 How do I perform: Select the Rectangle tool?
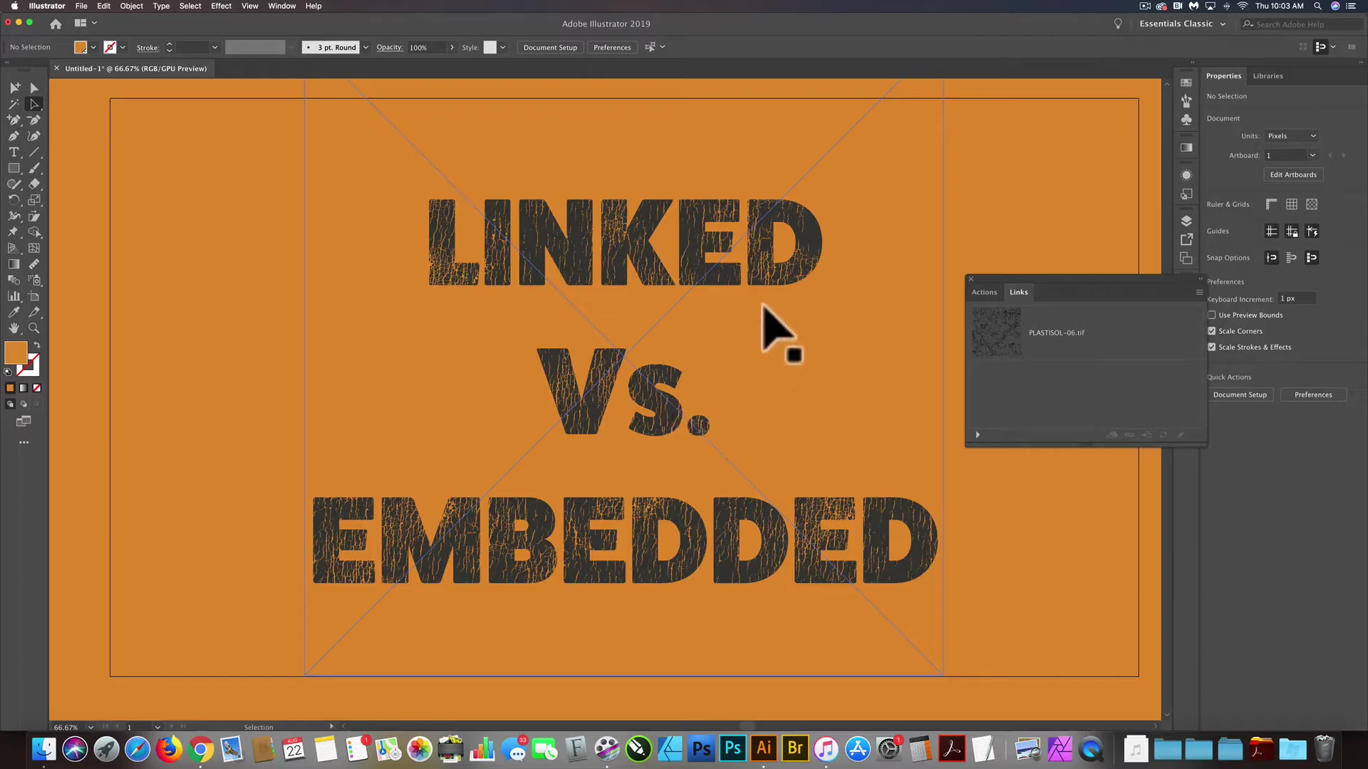pyautogui.click(x=14, y=168)
